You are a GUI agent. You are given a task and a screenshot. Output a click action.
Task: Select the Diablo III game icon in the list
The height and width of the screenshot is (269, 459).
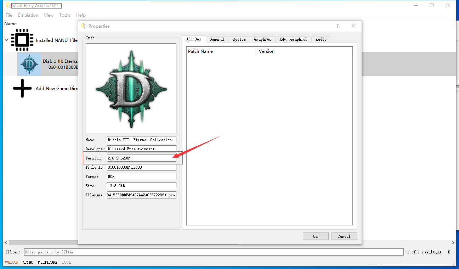29,64
